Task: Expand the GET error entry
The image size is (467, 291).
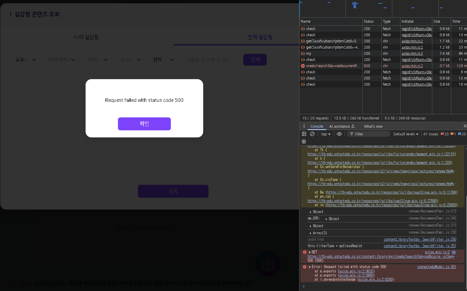Action: (310, 252)
